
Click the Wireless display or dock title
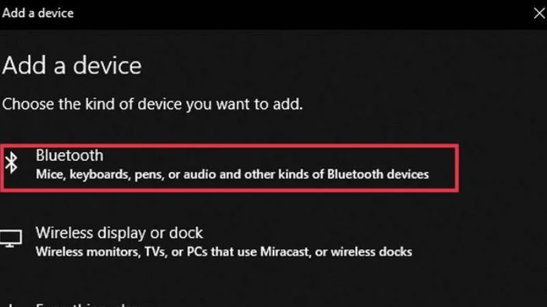pos(120,233)
